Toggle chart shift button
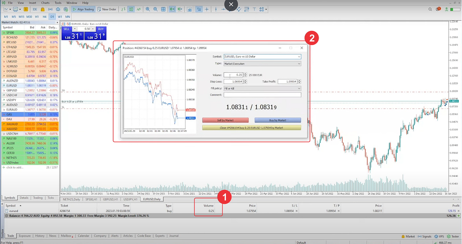Screen dimensions: 462x244 (x=180, y=9)
